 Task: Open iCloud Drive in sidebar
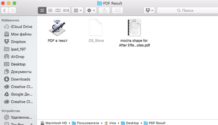(x=18, y=27)
